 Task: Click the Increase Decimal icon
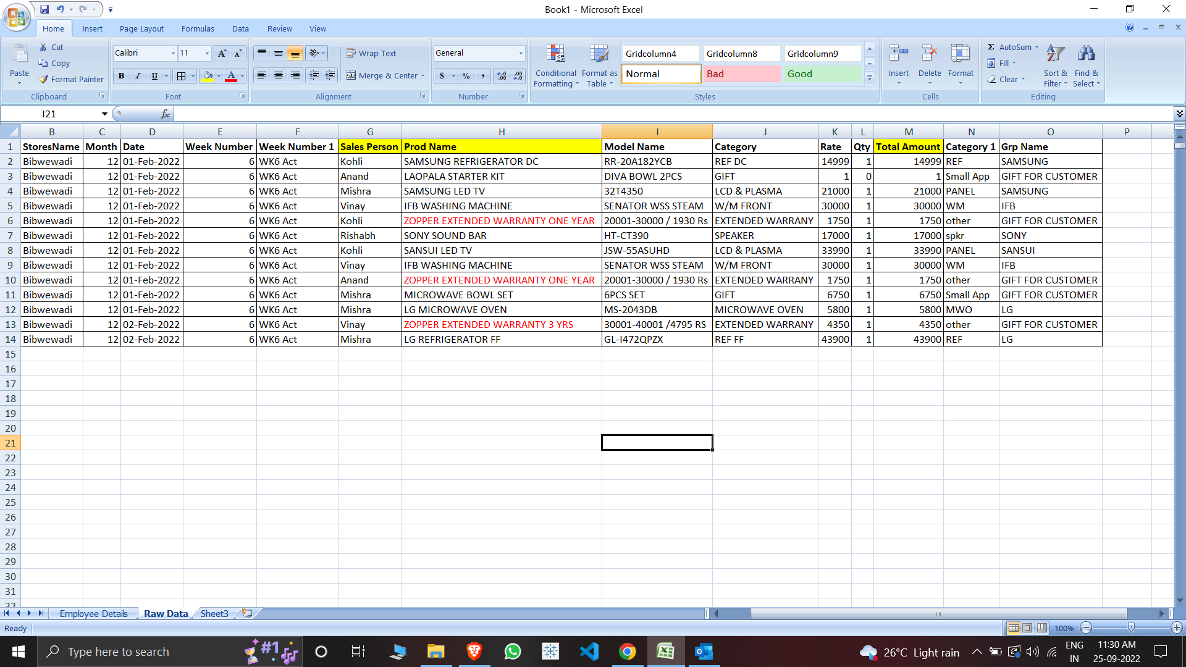[500, 76]
